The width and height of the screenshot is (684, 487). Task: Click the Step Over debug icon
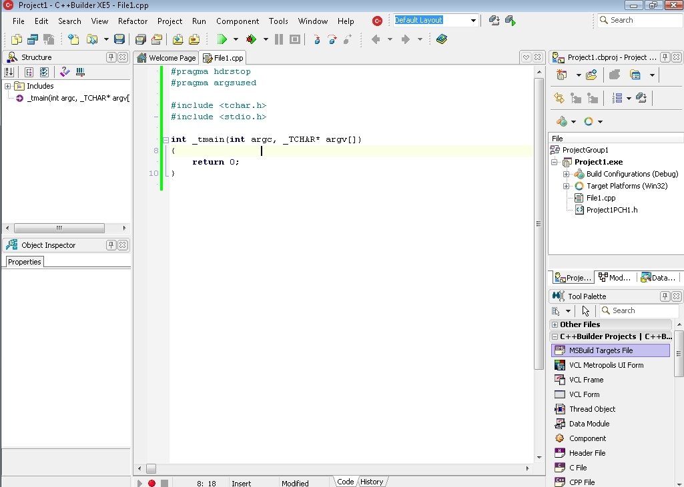coord(332,39)
